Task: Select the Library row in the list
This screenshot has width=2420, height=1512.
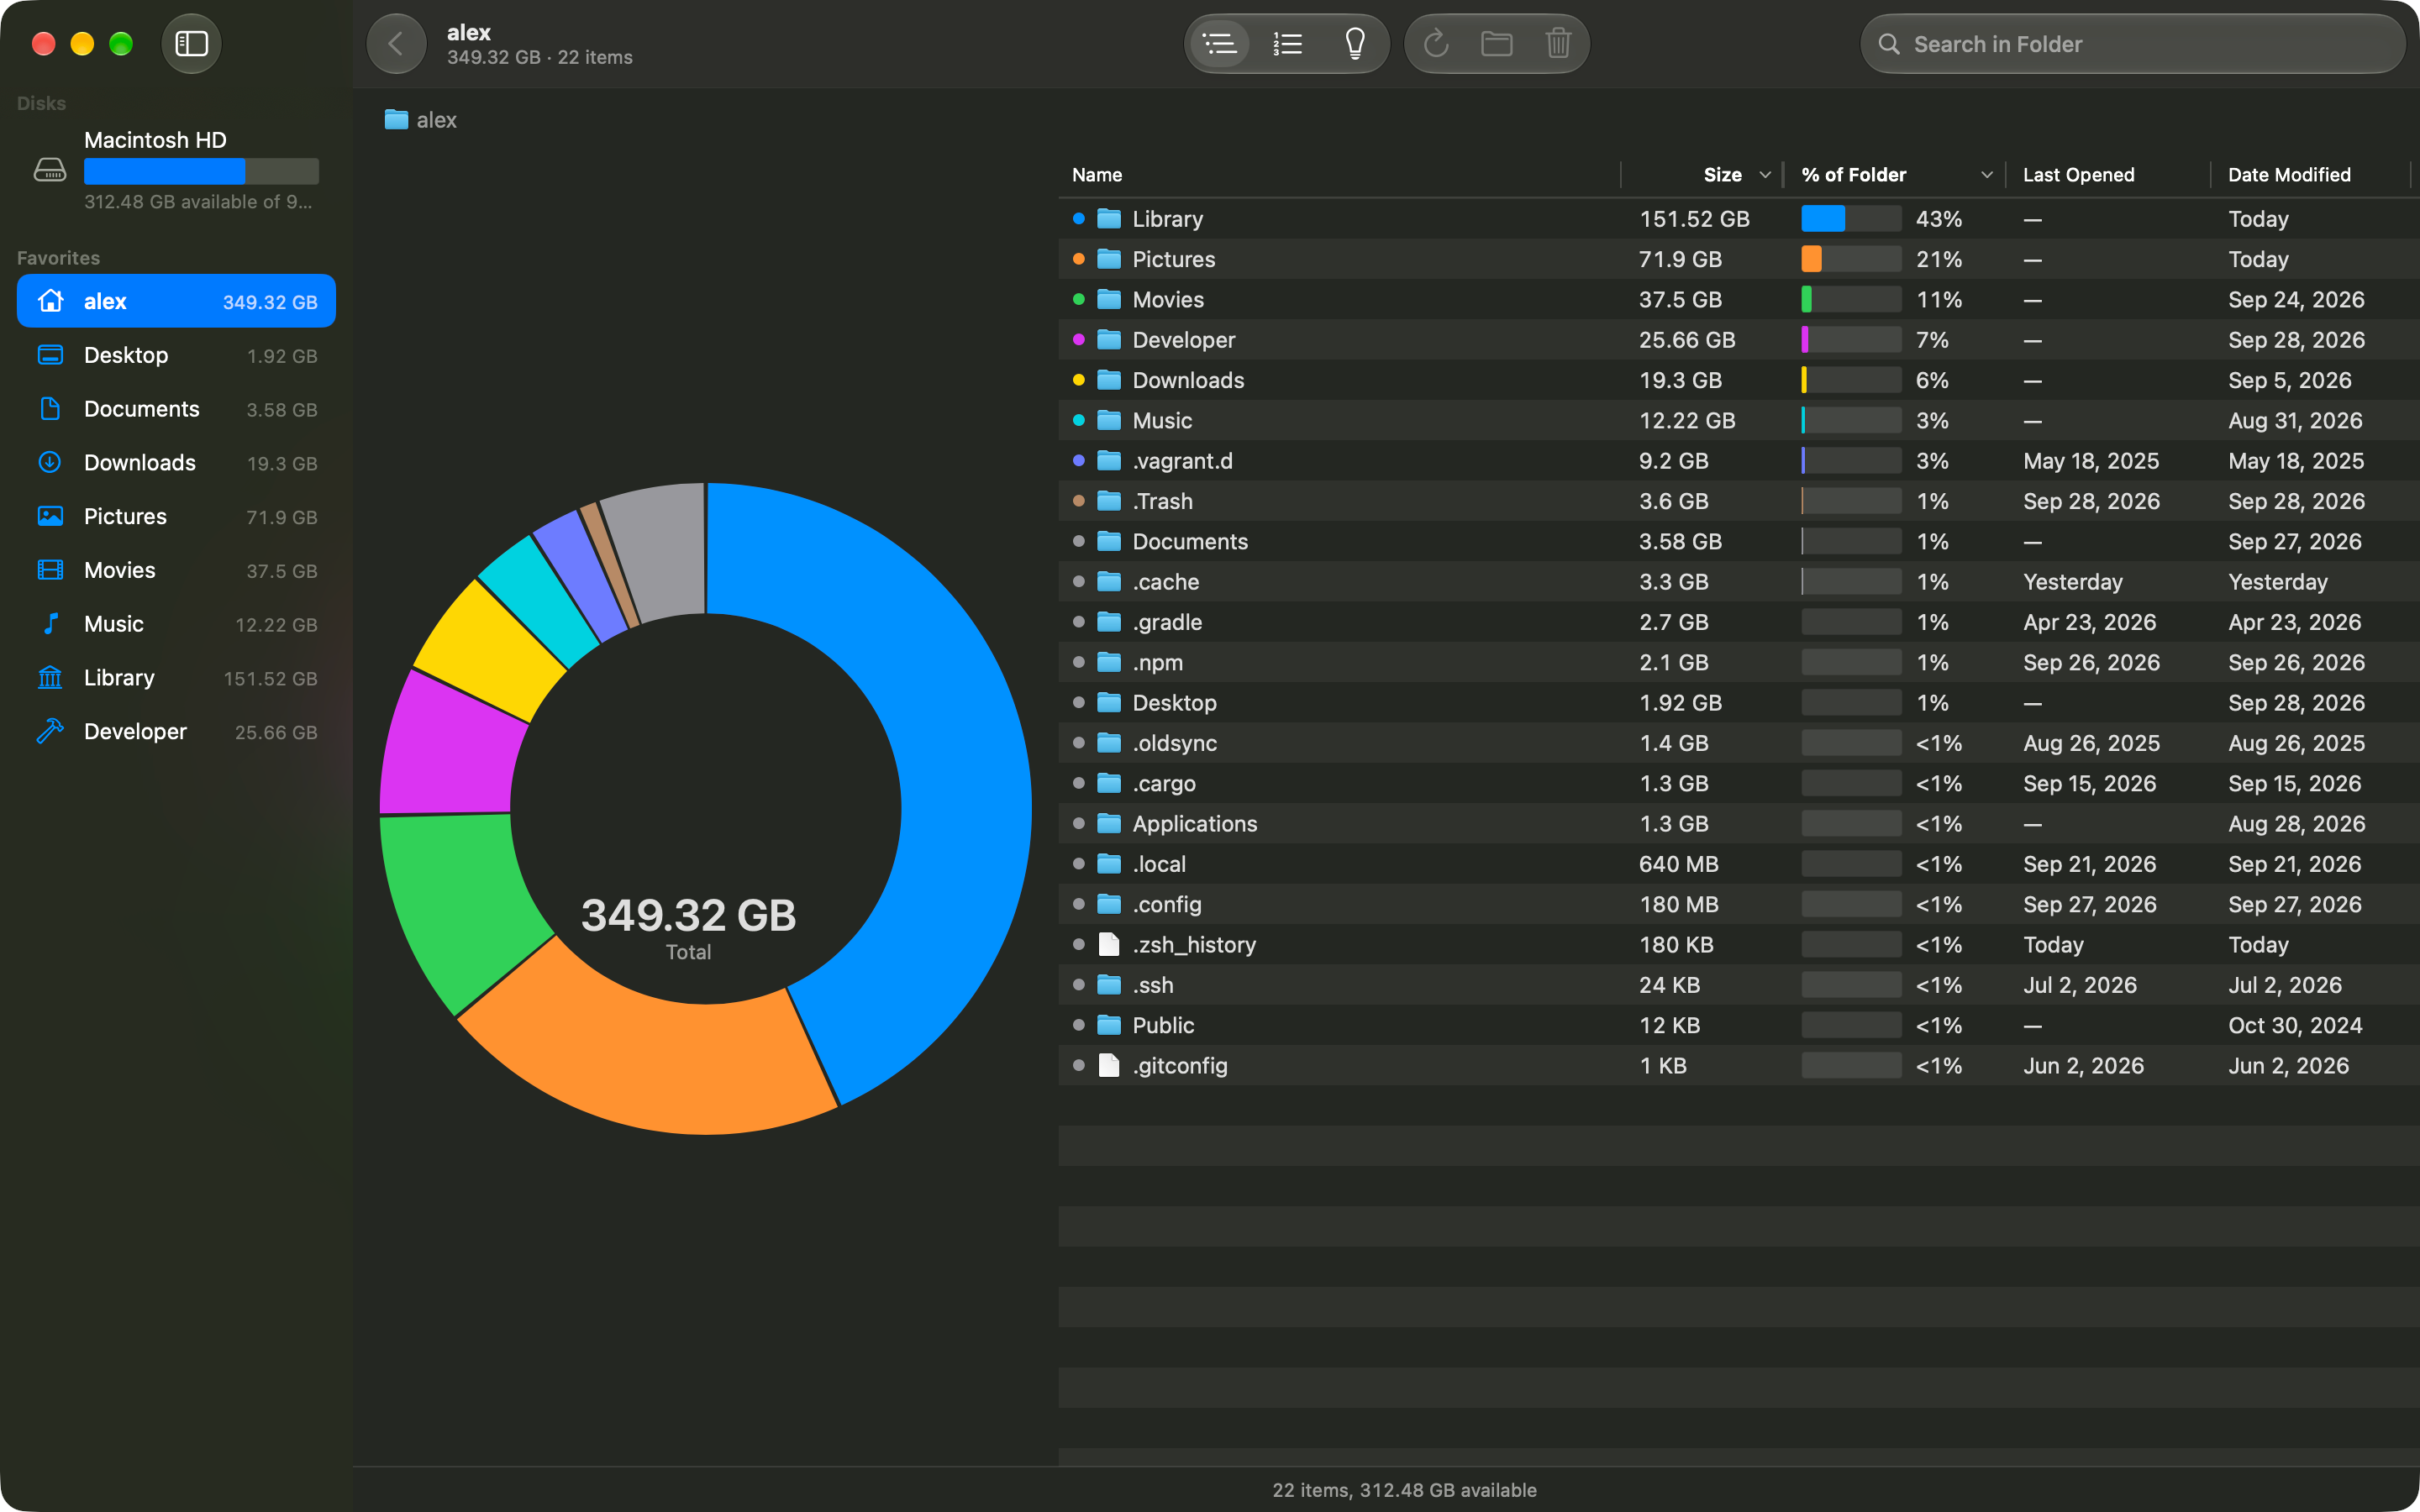Action: [x=1738, y=219]
